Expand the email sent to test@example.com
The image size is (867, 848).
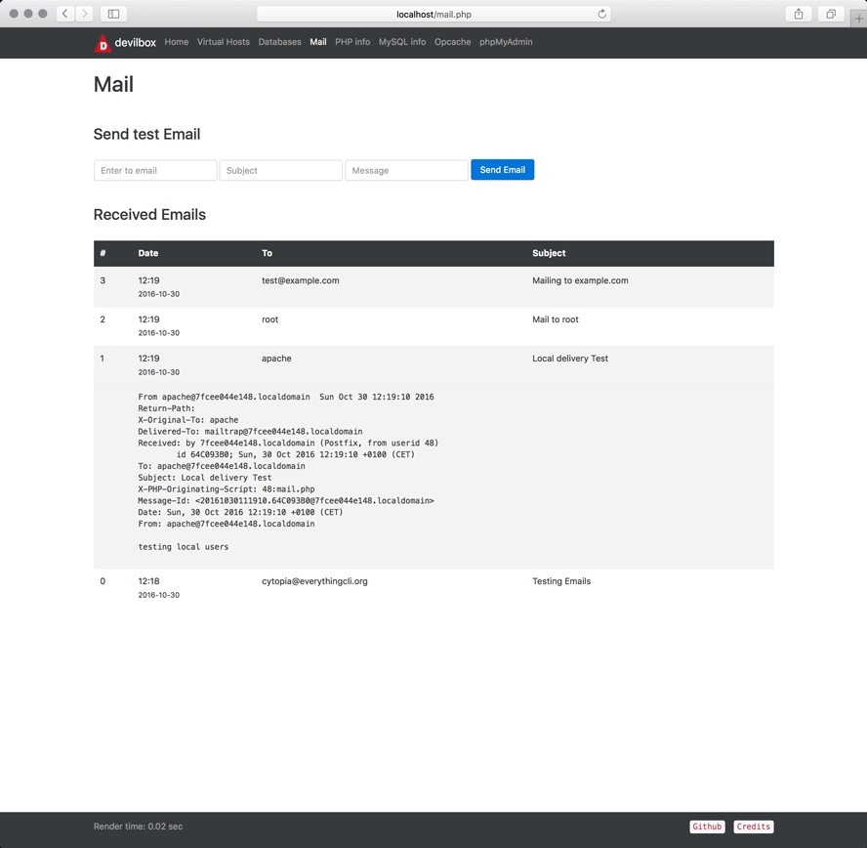click(x=391, y=283)
